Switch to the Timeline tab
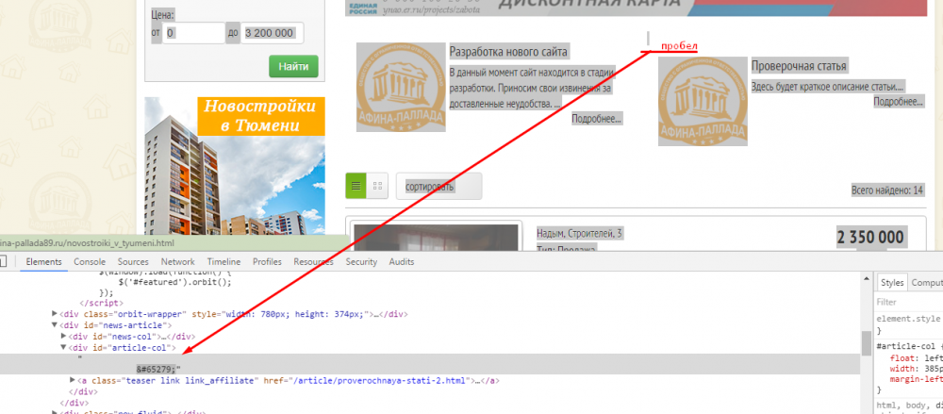This screenshot has height=414, width=943. [223, 262]
